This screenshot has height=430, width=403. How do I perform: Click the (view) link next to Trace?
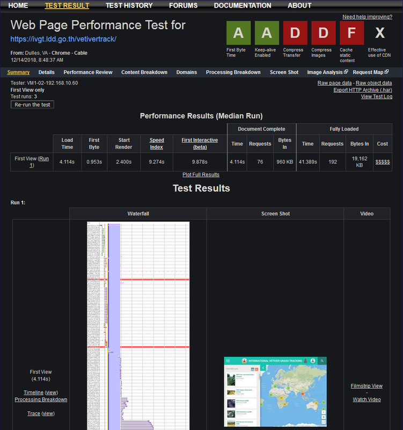point(48,413)
